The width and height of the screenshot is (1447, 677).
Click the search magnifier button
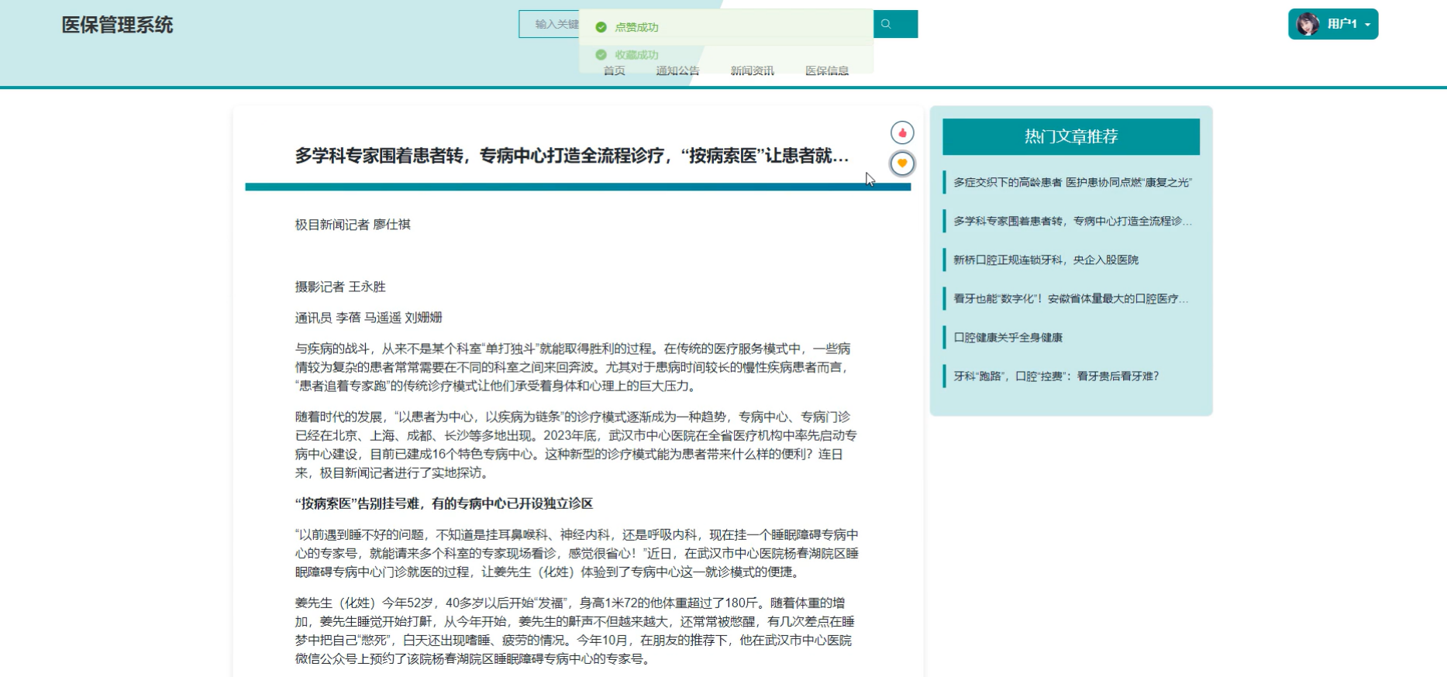tap(895, 24)
